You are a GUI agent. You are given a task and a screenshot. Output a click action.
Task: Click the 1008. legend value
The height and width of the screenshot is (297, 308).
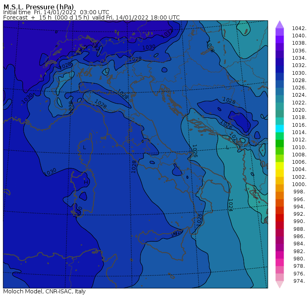click(x=299, y=155)
